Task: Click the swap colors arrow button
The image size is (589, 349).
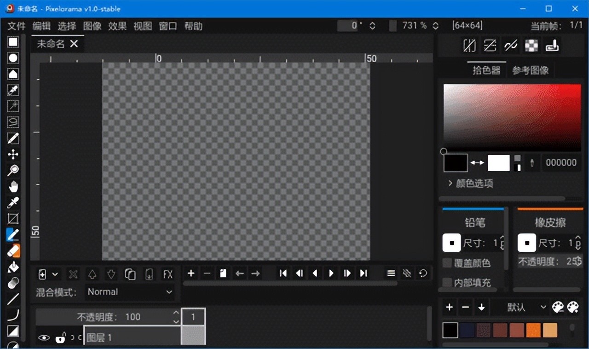Action: pyautogui.click(x=477, y=163)
